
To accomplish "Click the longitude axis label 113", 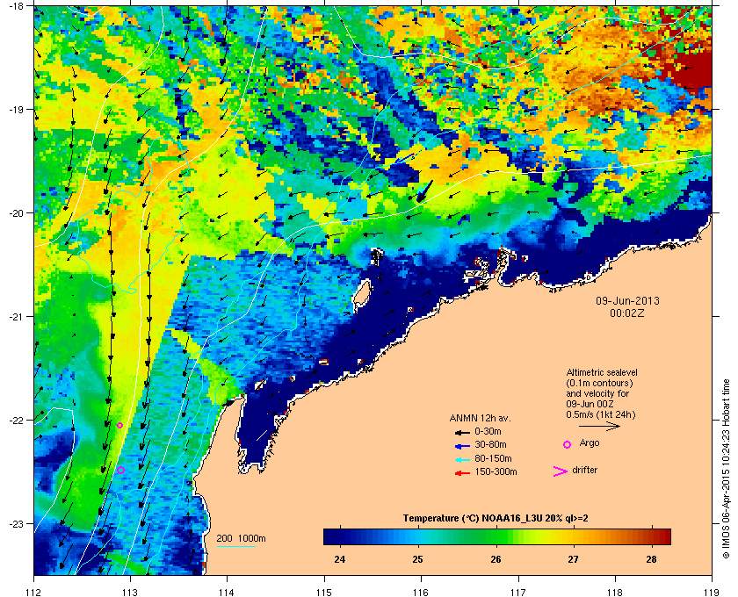I will [x=130, y=592].
